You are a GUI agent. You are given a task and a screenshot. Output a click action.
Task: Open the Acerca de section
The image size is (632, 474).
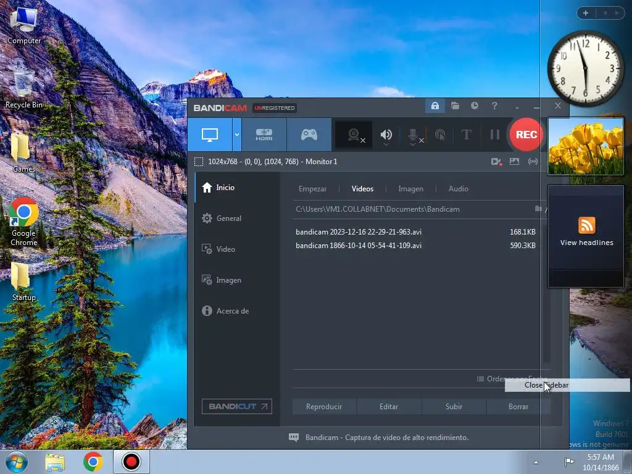coord(237,311)
